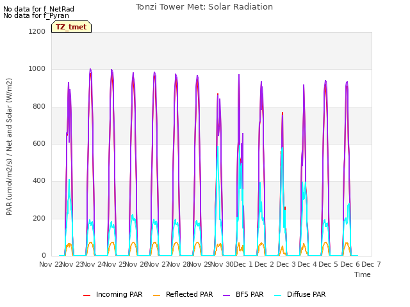Click the Dec 1 x-axis tick label
410x307 pixels.
243,264
